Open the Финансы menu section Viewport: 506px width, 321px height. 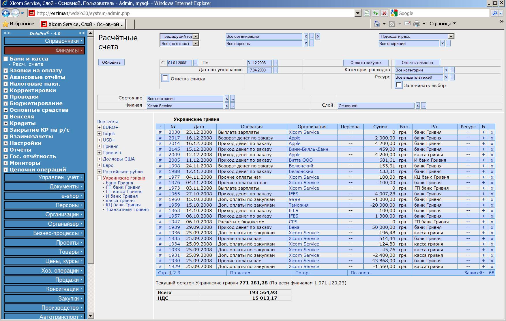pos(44,50)
